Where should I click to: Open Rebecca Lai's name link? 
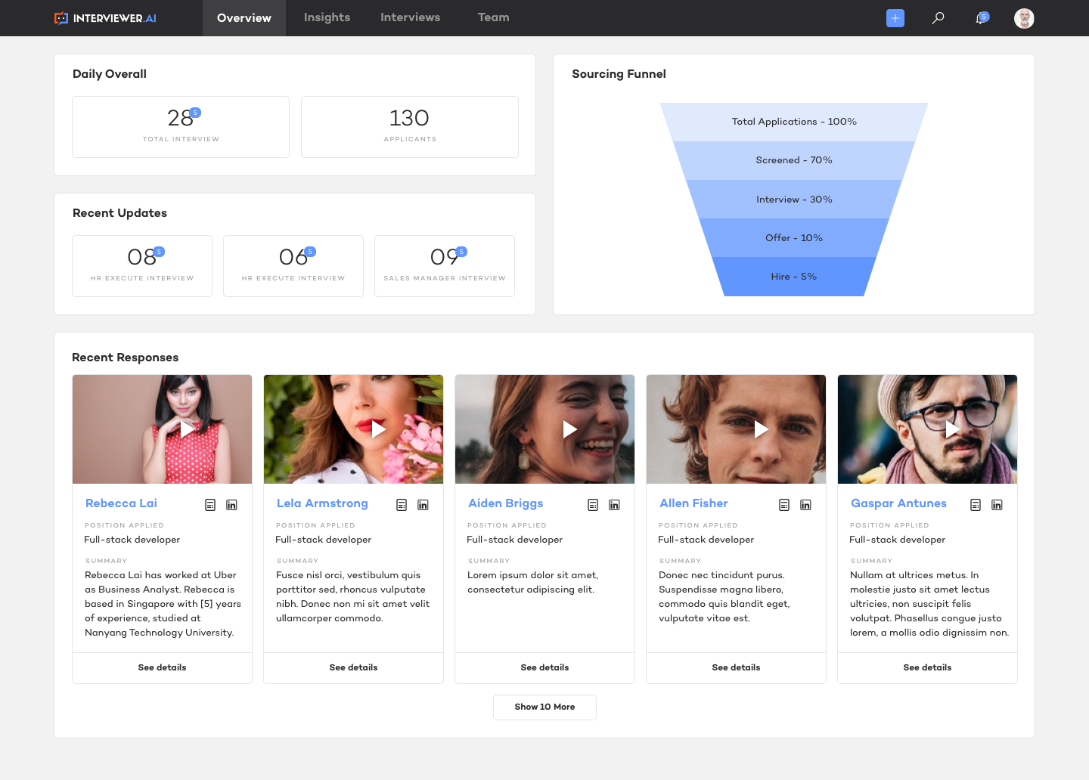coord(121,503)
